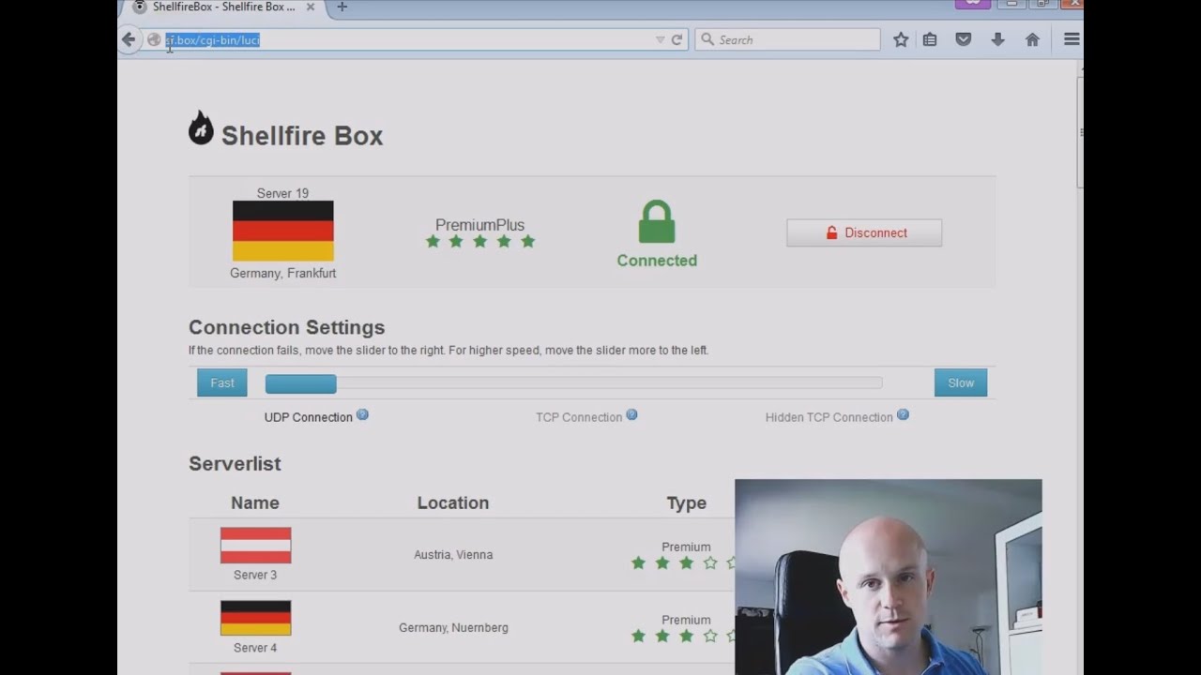Click the Type column header
Image resolution: width=1201 pixels, height=675 pixels.
[x=686, y=503]
